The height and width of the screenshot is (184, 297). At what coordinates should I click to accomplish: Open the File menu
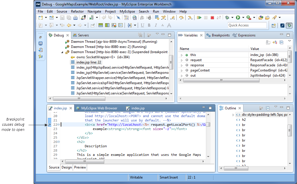[40, 11]
